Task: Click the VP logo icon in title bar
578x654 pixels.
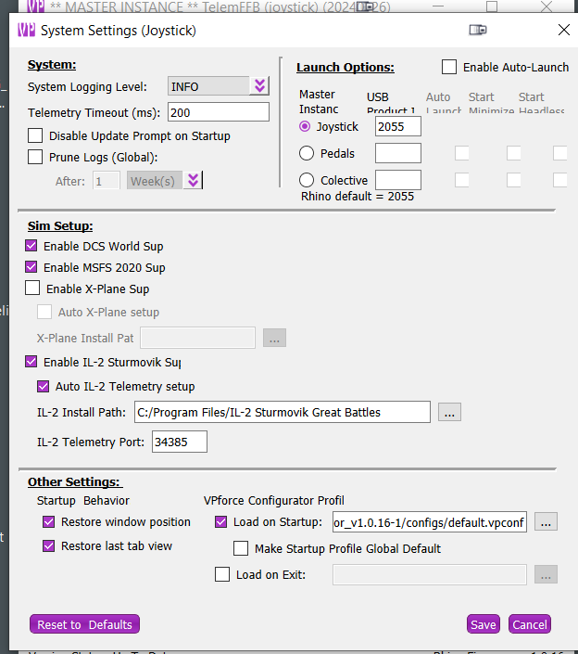Action: click(x=27, y=31)
